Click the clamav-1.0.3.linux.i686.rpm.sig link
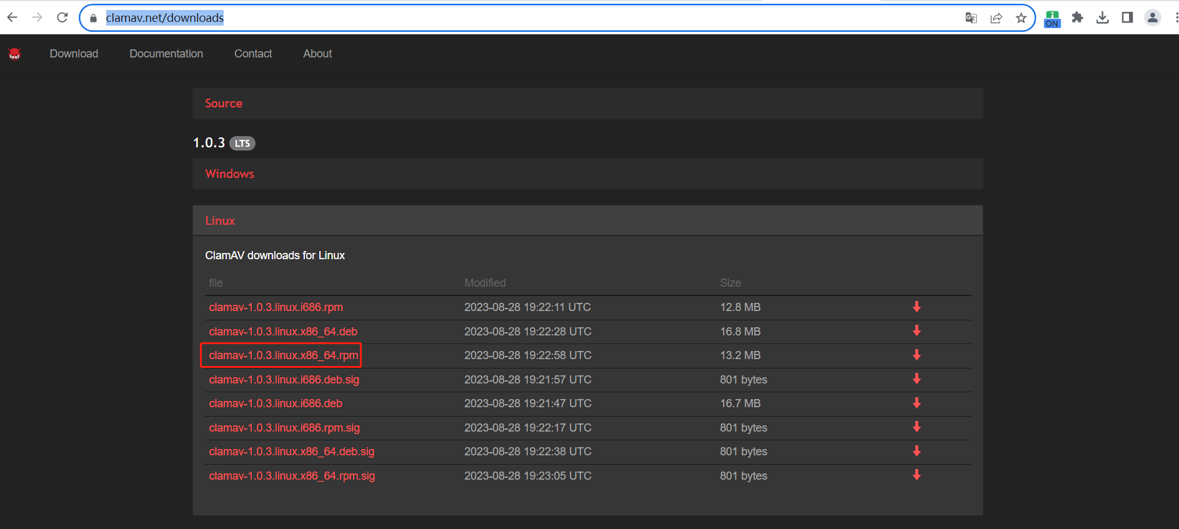This screenshot has height=529, width=1179. point(284,428)
